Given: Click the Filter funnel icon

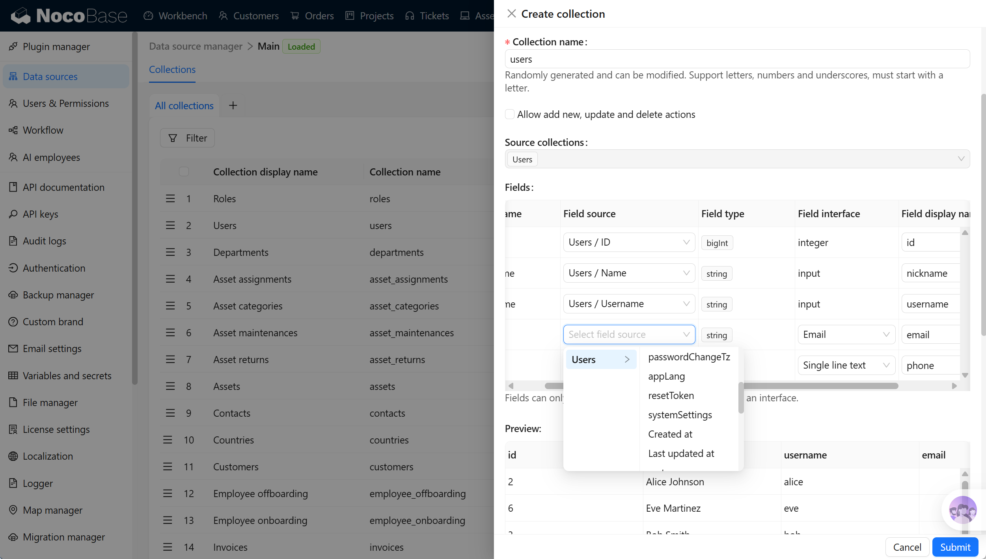Looking at the screenshot, I should [173, 138].
